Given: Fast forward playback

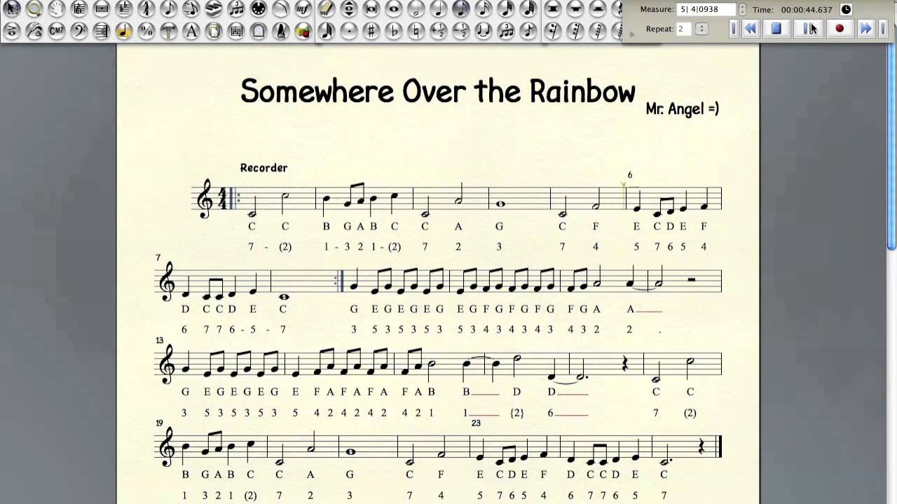Looking at the screenshot, I should point(866,29).
